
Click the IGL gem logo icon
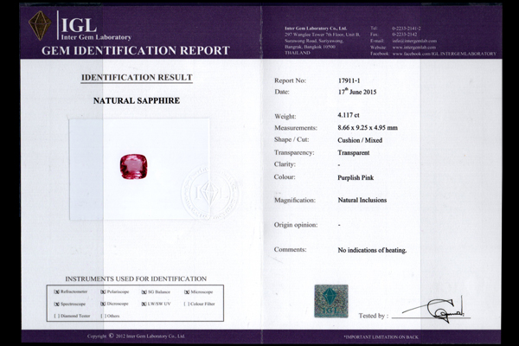pyautogui.click(x=40, y=25)
